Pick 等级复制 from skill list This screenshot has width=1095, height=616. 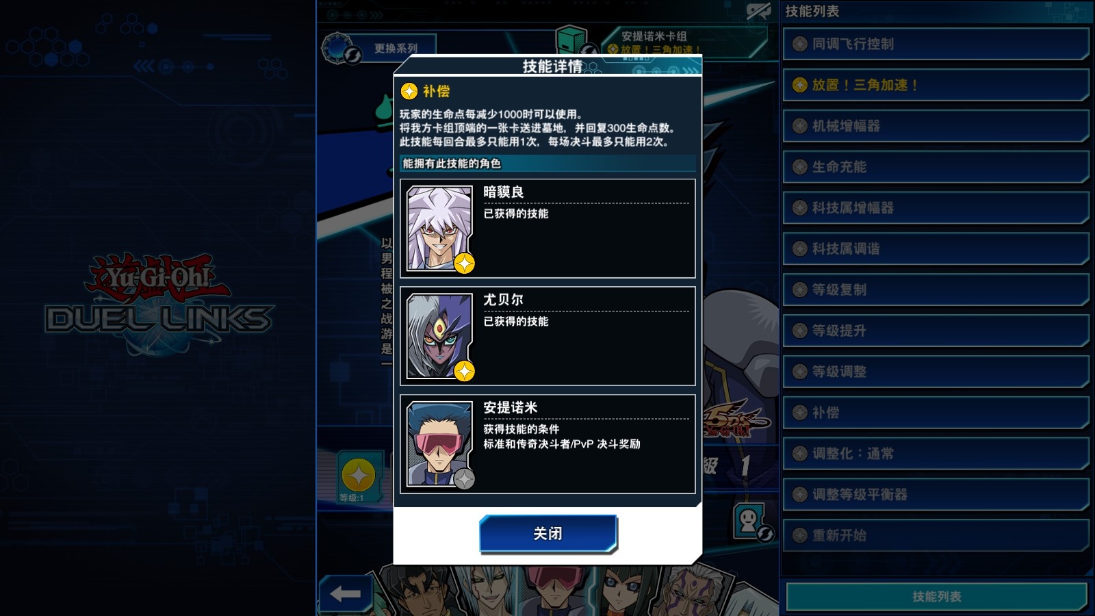click(x=936, y=290)
